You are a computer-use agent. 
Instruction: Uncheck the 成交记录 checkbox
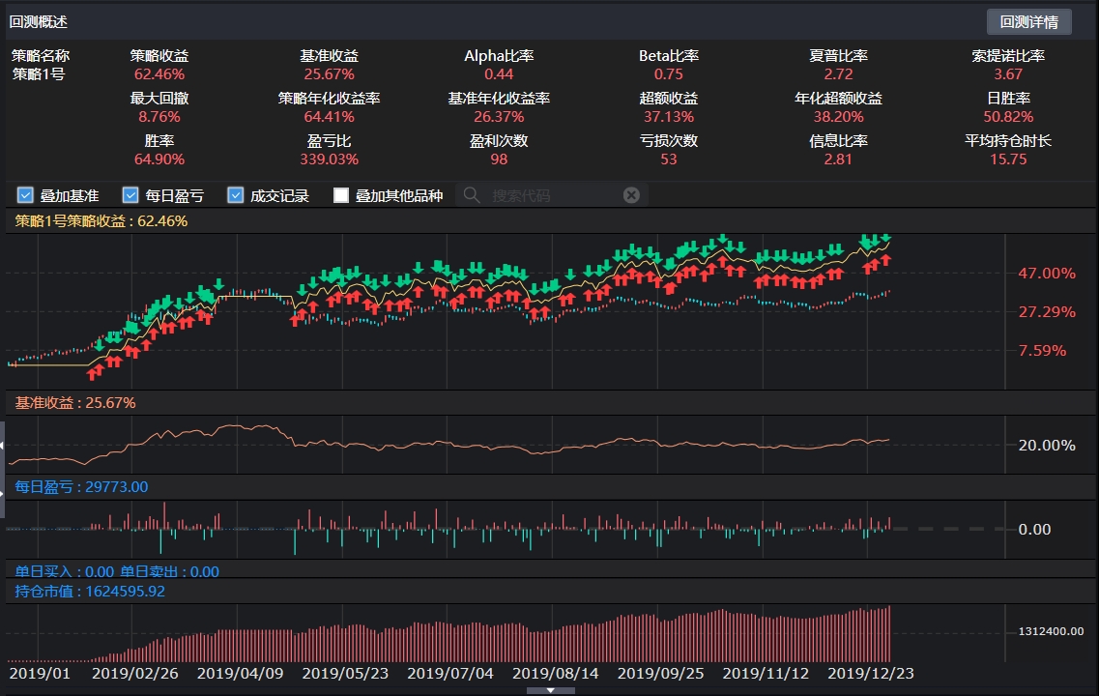tap(235, 194)
